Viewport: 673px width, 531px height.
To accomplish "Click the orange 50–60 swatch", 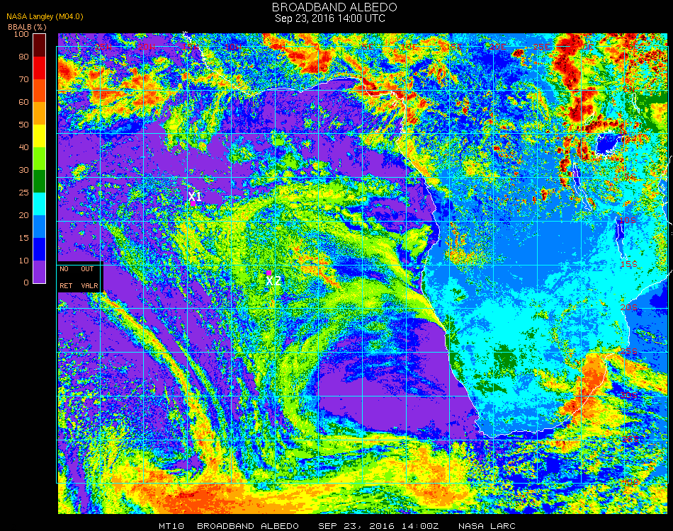I will tap(40, 114).
